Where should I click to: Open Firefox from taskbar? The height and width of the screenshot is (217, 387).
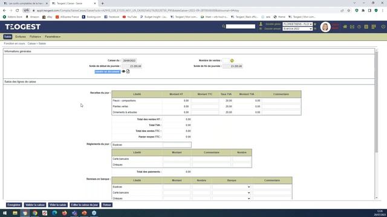65,213
